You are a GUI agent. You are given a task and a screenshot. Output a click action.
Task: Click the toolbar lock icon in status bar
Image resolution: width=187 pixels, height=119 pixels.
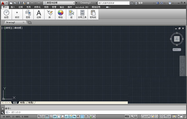165,117
